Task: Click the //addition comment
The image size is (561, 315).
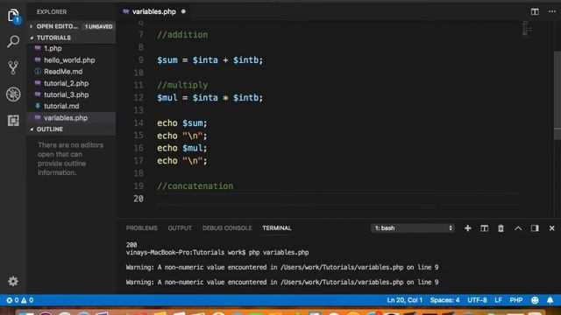Action: pyautogui.click(x=182, y=35)
